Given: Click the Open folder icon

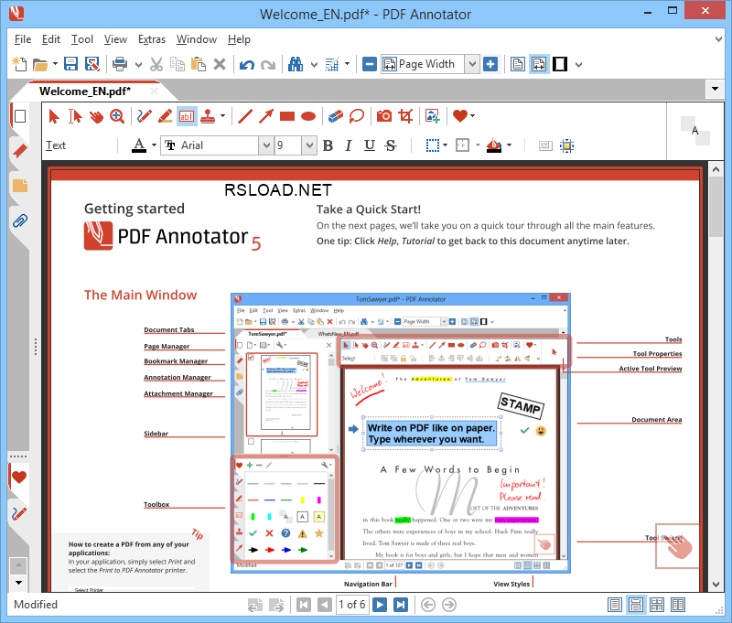Looking at the screenshot, I should [x=40, y=64].
